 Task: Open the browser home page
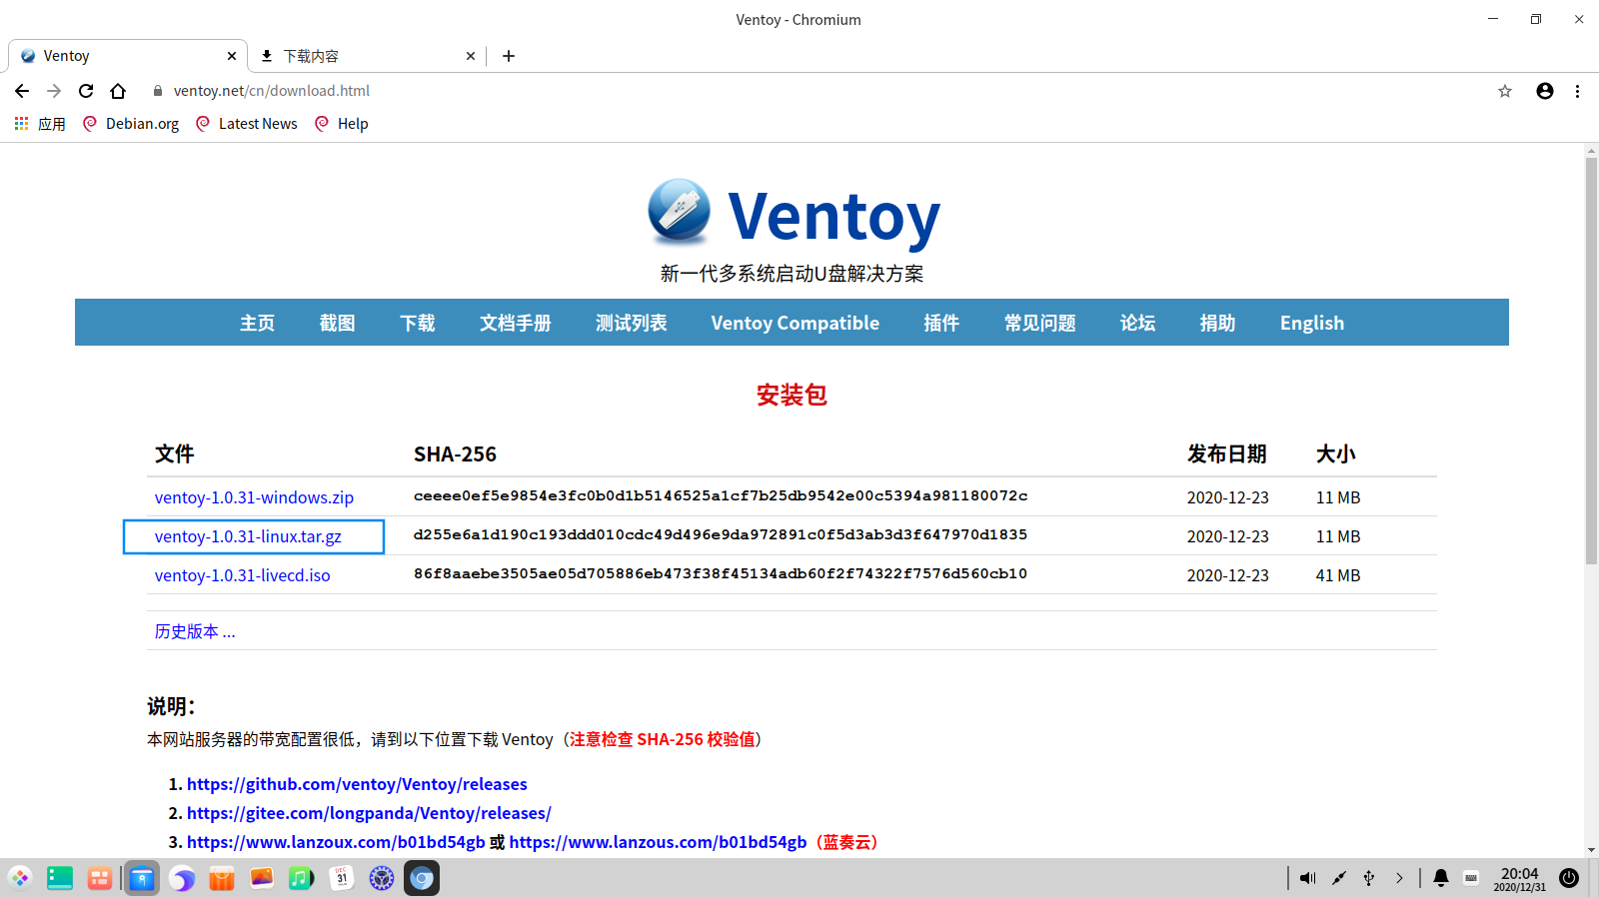[x=118, y=91]
